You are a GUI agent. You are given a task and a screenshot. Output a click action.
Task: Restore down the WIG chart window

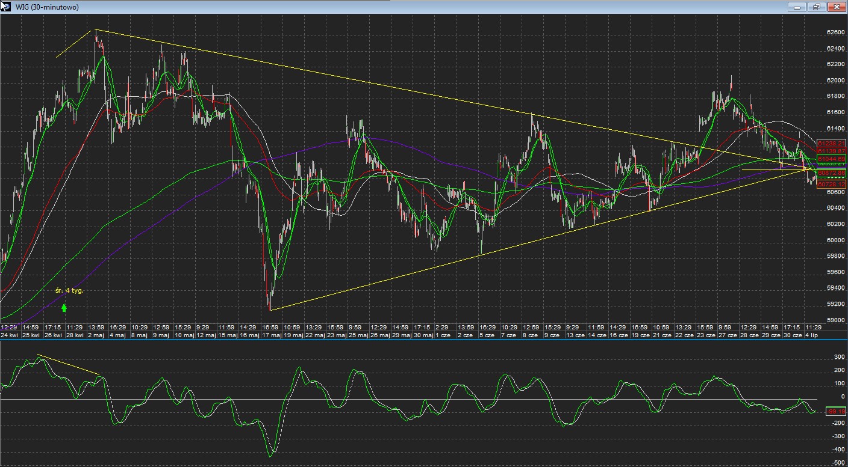click(x=816, y=7)
